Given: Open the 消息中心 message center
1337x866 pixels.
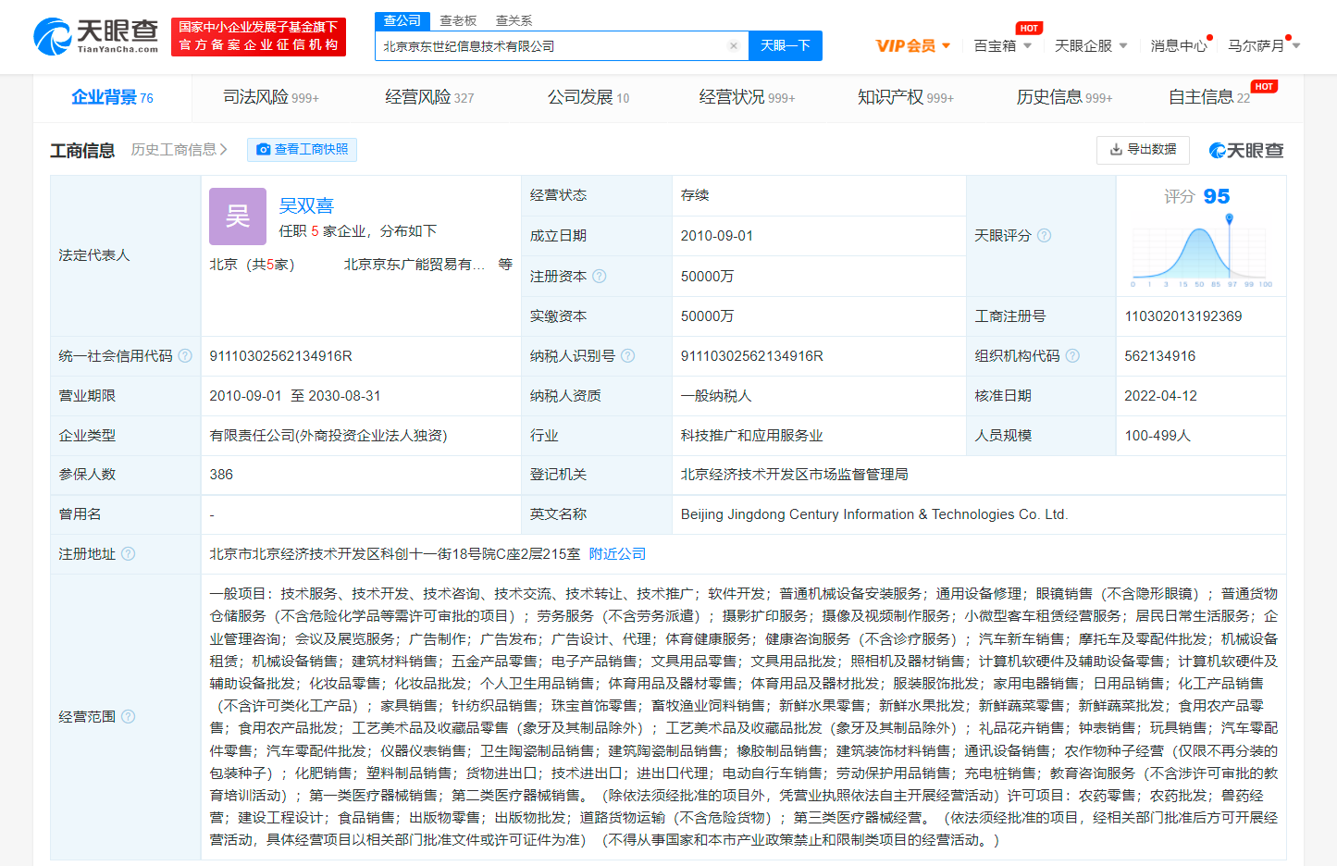Looking at the screenshot, I should click(1179, 45).
